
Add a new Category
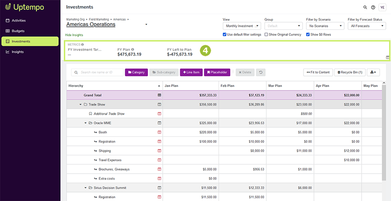coord(137,72)
